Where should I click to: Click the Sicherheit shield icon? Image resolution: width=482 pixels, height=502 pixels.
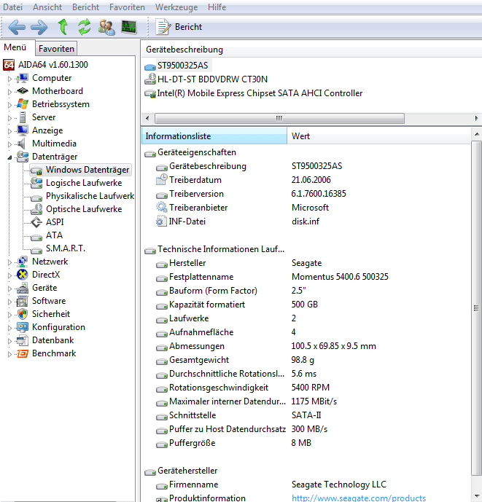[22, 314]
